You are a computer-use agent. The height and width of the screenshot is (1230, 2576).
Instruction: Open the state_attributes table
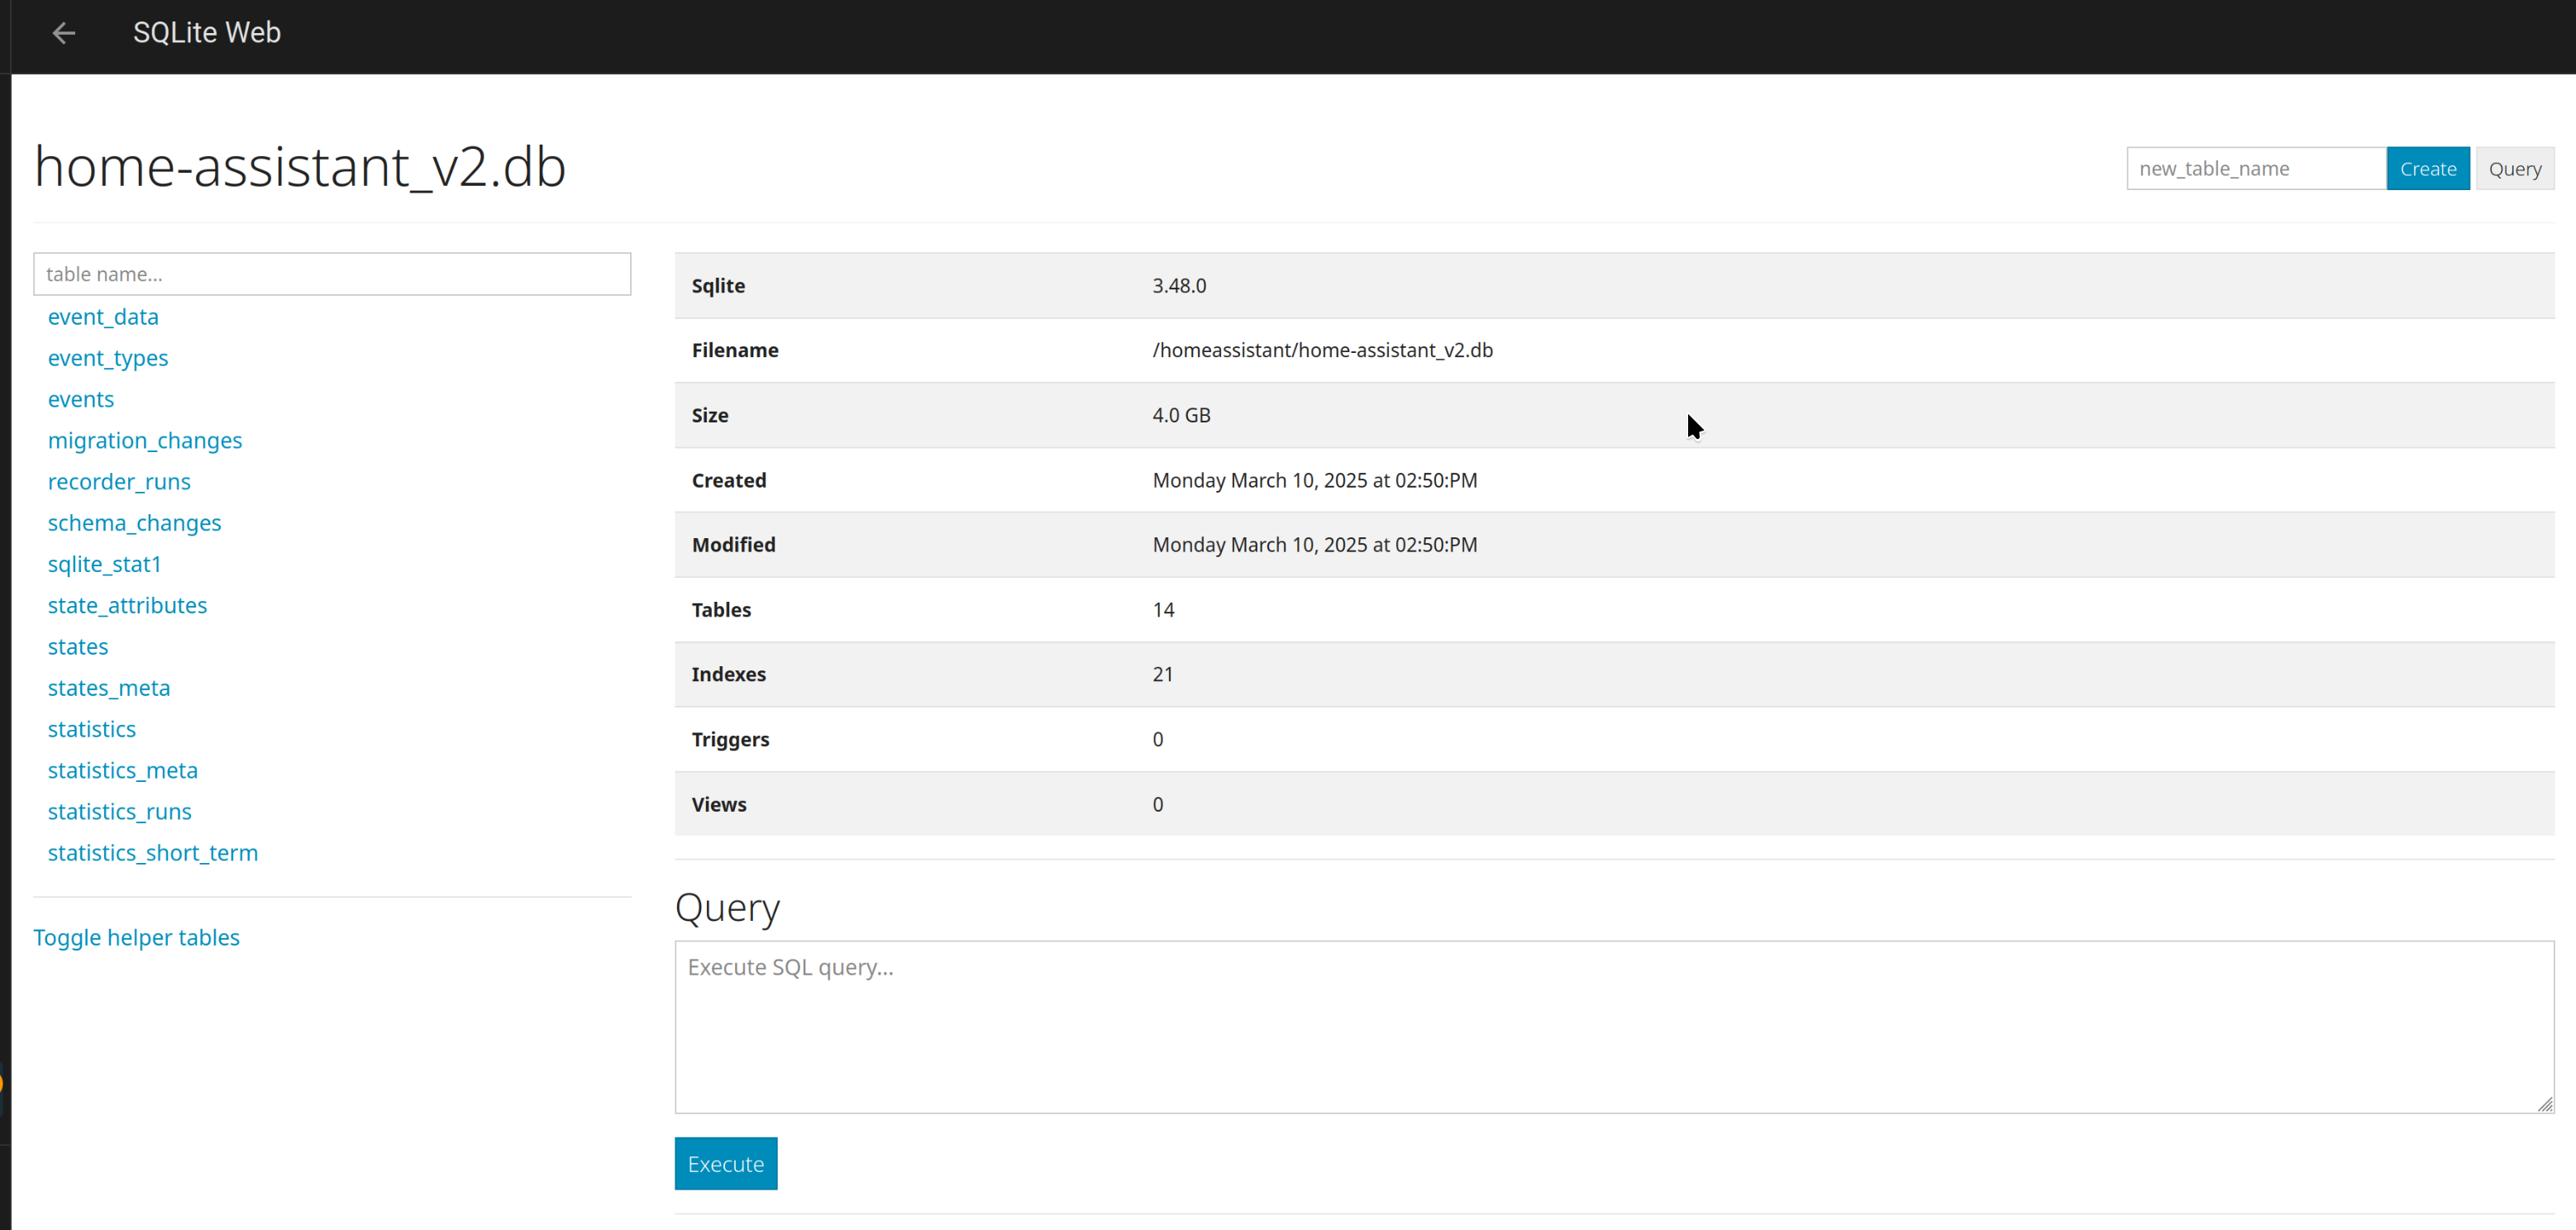pos(128,605)
